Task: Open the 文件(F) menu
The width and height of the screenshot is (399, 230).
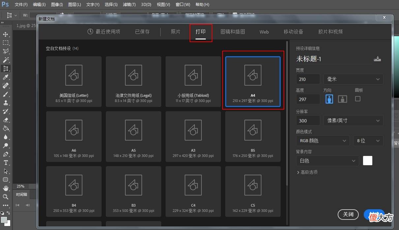Action: tap(21, 5)
